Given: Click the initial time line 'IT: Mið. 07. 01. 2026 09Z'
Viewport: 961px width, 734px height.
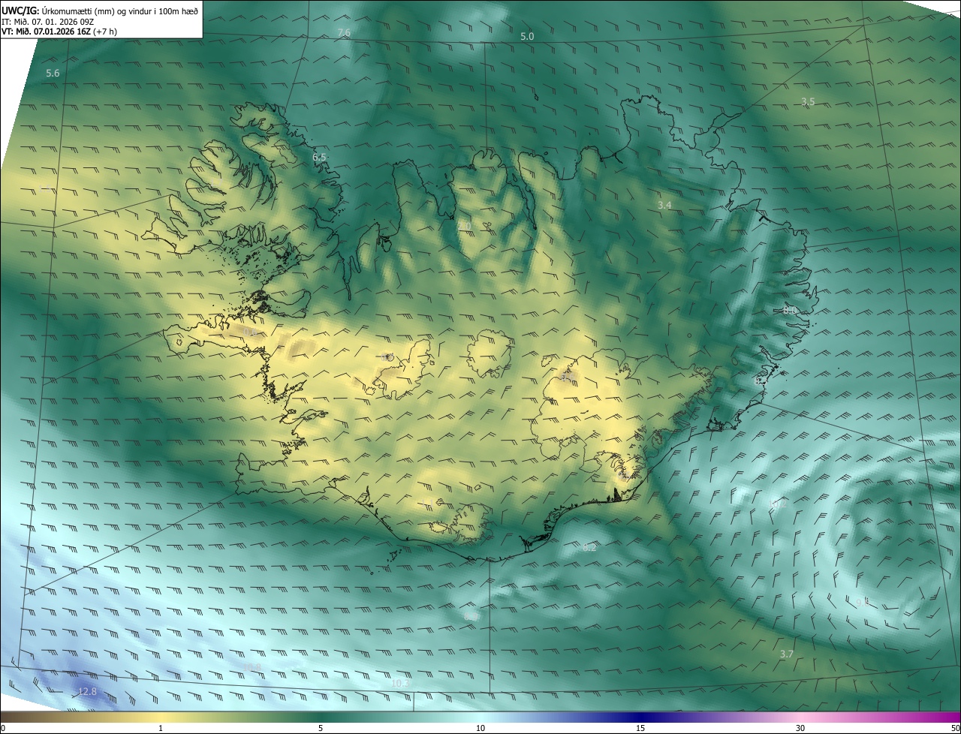Looking at the screenshot, I should coord(48,21).
